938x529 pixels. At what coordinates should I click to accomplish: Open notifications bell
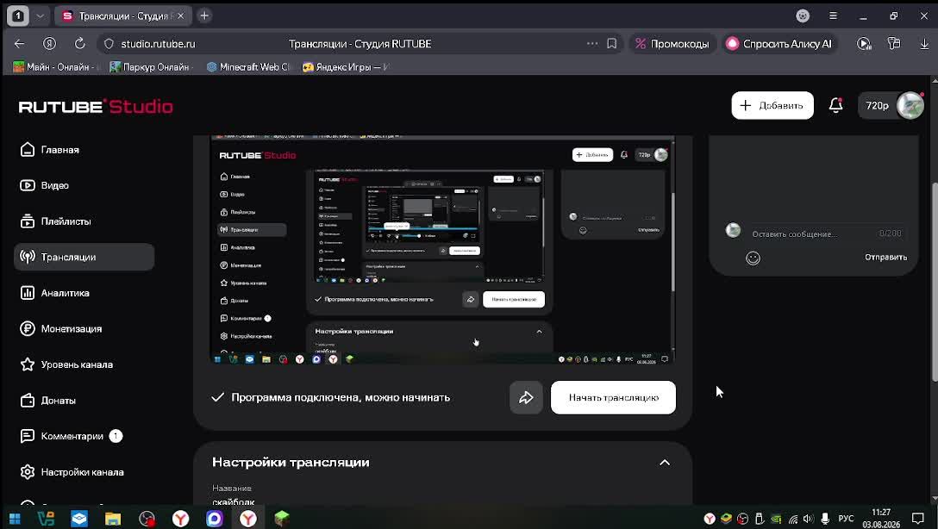pos(835,105)
